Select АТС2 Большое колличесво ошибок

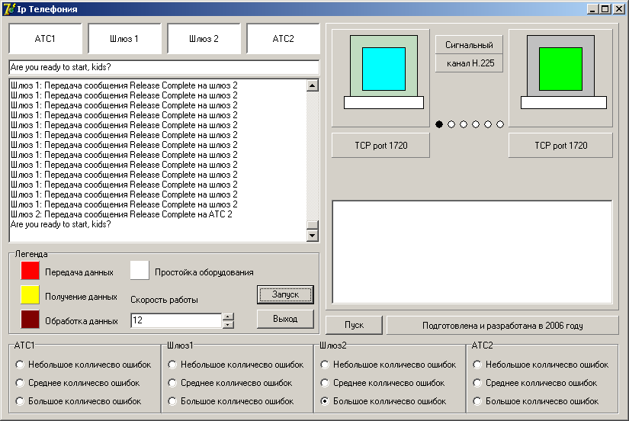536,401
